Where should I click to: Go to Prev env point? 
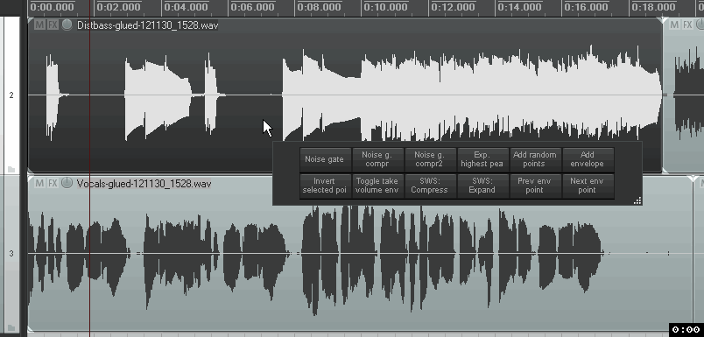click(x=535, y=186)
